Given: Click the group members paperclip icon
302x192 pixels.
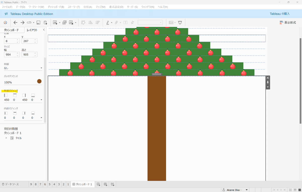Looking at the screenshot, I should [x=116, y=23].
